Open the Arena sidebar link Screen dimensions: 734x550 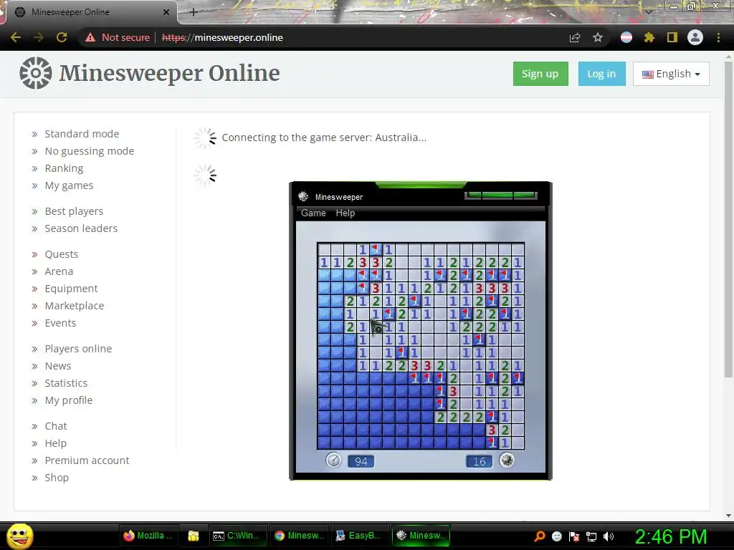(x=59, y=271)
